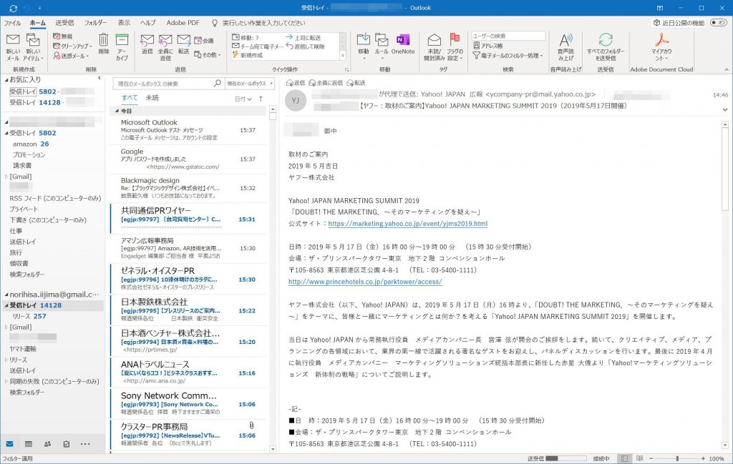Click the 会議 meeting reply icon
Viewport: 733px width, 464px height.
coord(204,41)
